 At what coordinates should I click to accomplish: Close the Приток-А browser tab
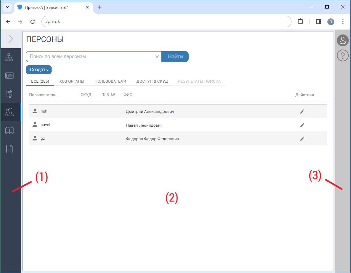pos(87,7)
